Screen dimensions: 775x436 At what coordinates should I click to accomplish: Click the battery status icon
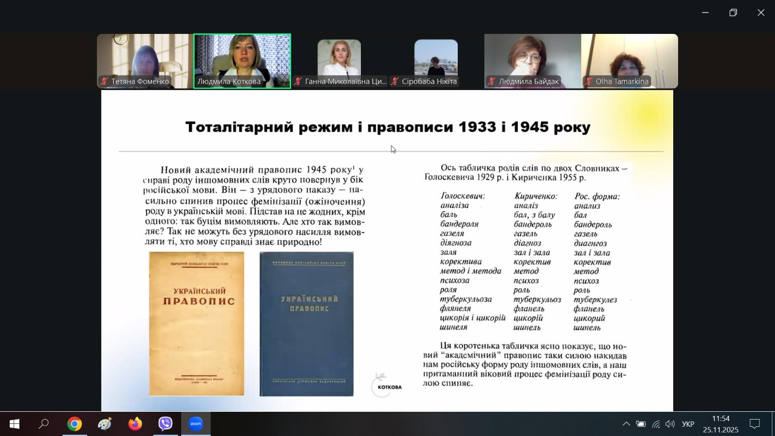[x=641, y=424]
